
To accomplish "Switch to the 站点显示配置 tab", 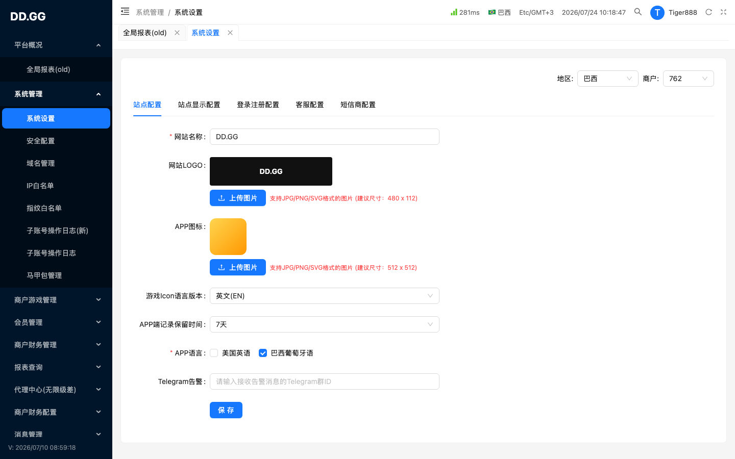I will [x=199, y=105].
